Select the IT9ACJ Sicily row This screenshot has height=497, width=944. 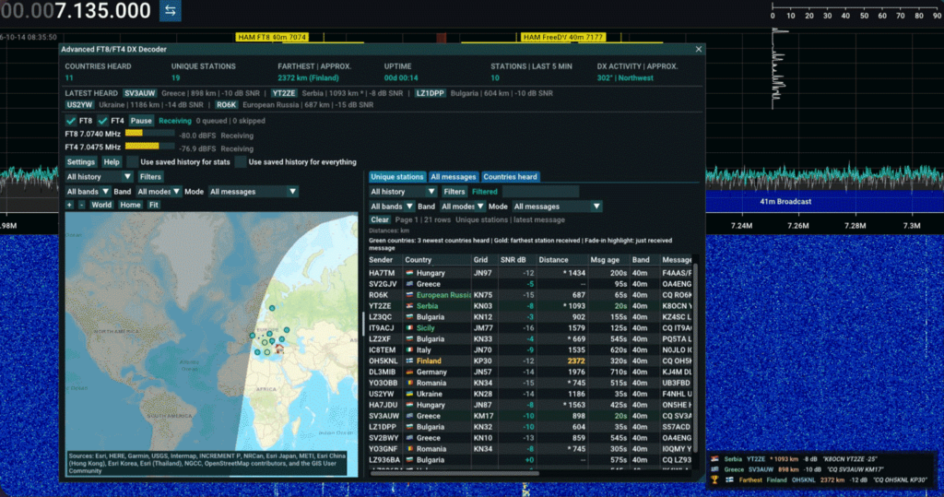530,328
